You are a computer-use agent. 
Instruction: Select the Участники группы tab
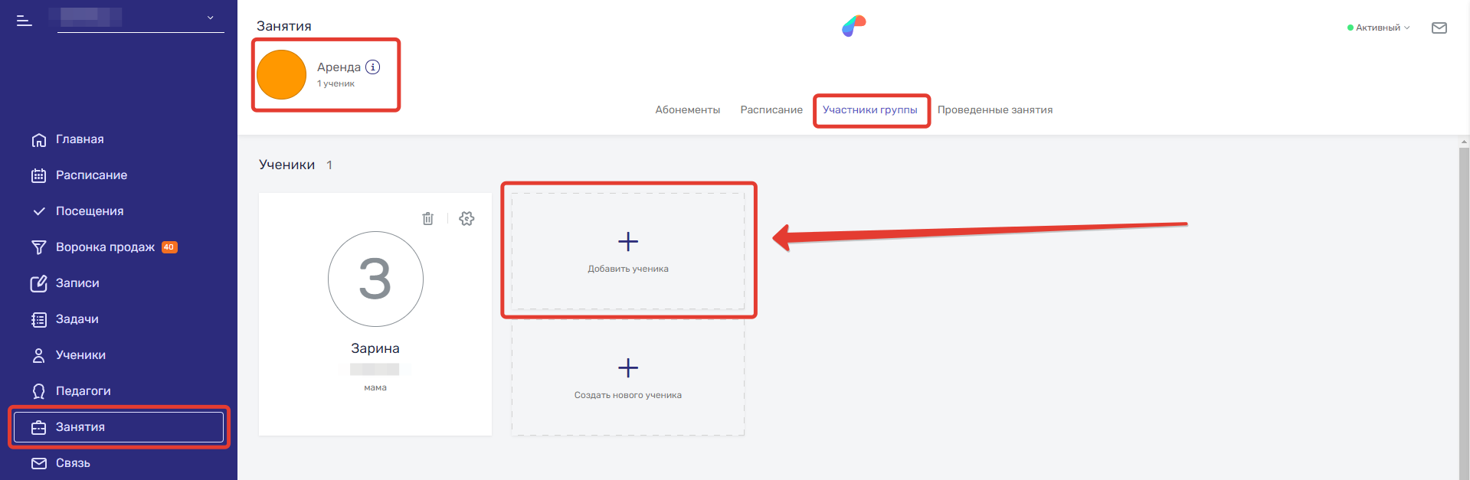click(870, 110)
